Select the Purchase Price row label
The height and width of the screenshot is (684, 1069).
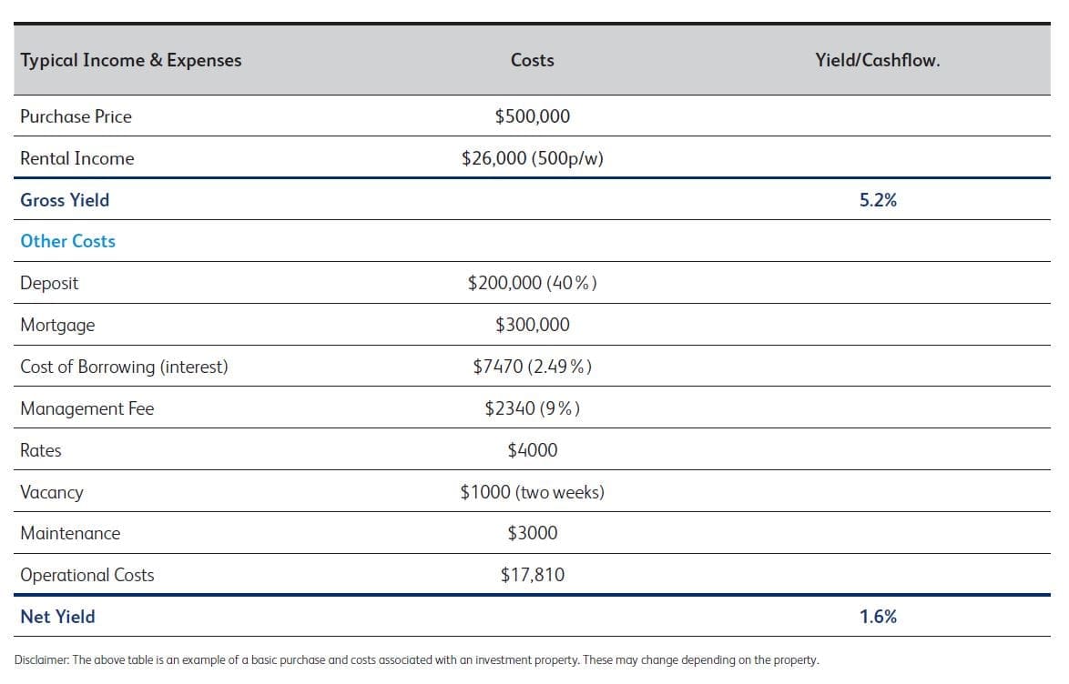(76, 116)
